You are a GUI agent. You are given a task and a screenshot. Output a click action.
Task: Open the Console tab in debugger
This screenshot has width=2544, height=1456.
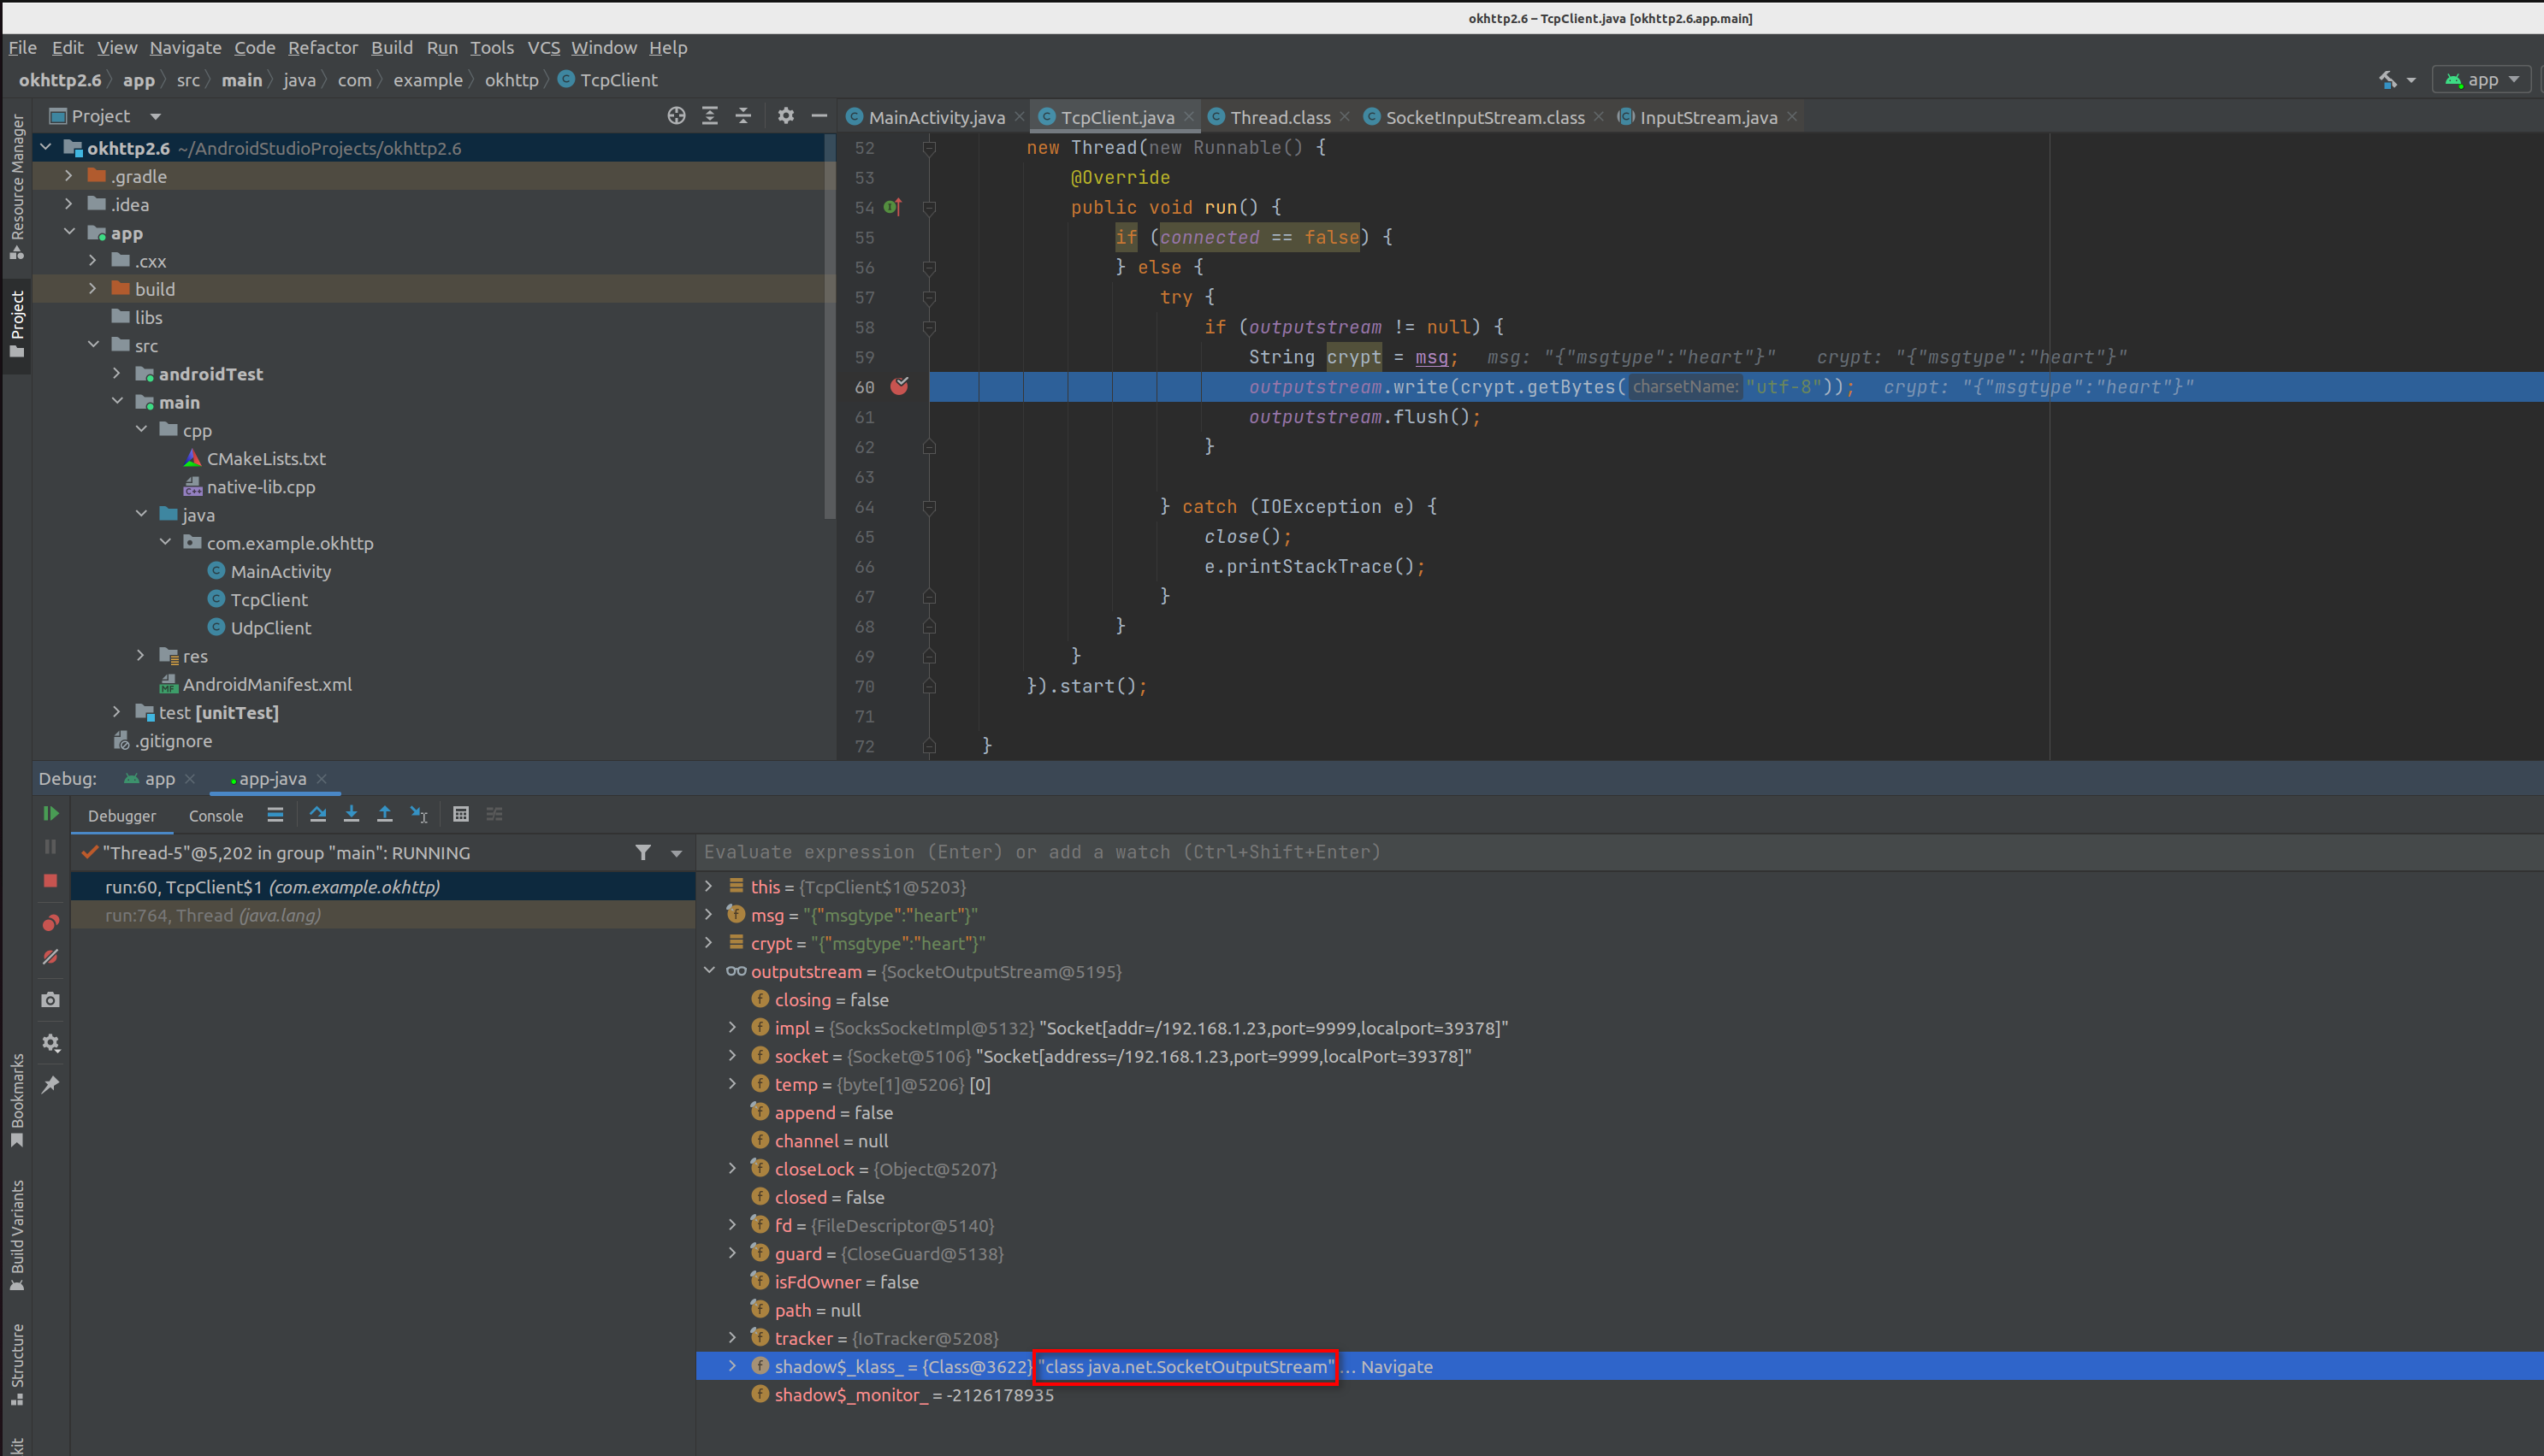(x=216, y=816)
